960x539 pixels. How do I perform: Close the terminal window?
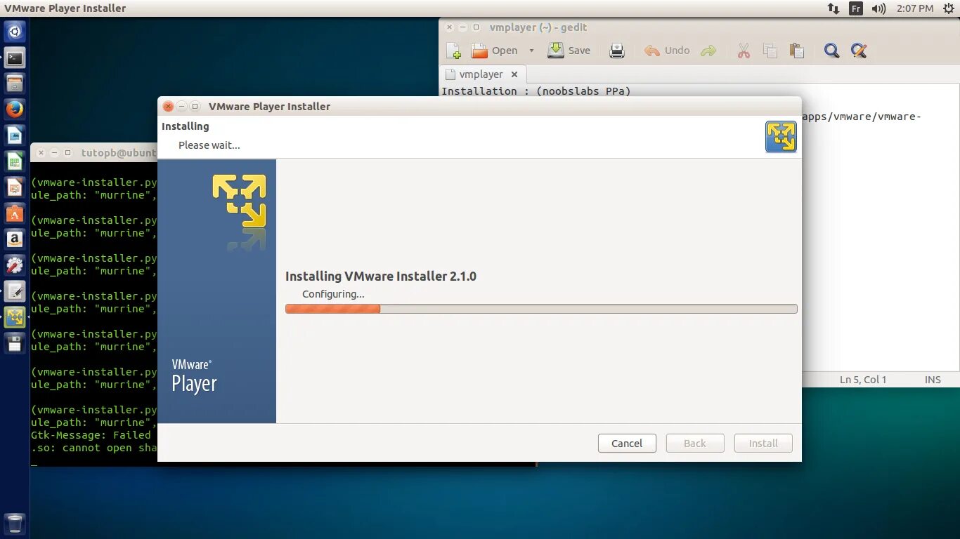pos(41,152)
